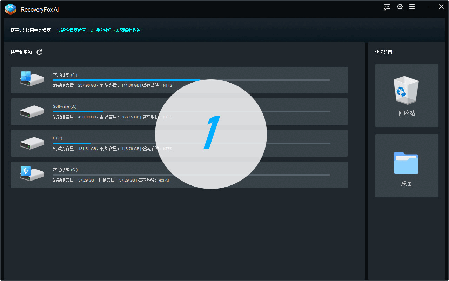Click the refresh devices icon
449x281 pixels.
coord(39,52)
